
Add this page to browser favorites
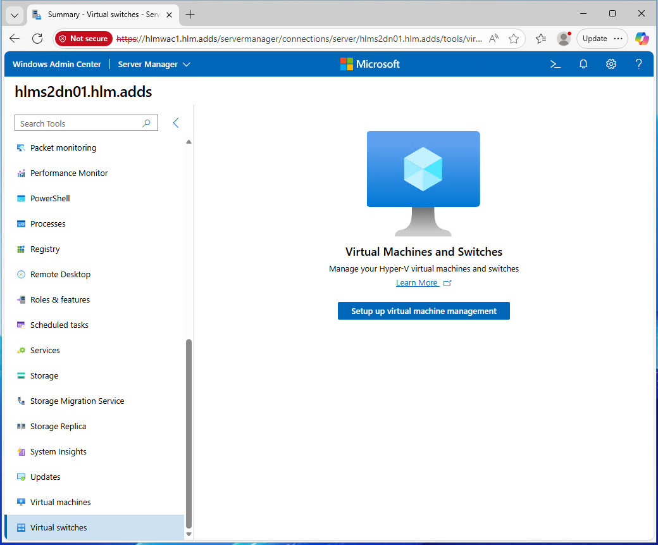point(514,39)
